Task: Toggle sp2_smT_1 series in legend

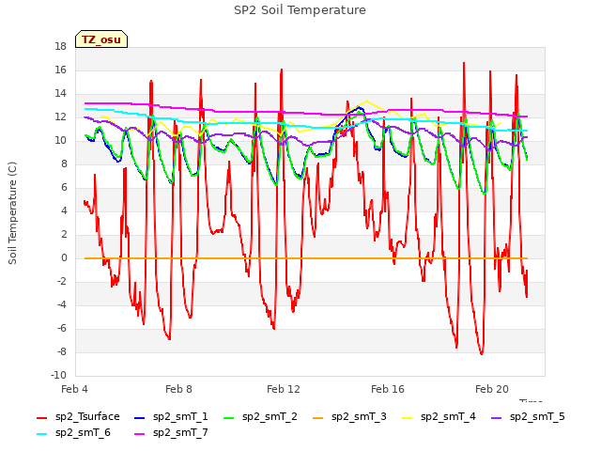Action: tap(171, 416)
